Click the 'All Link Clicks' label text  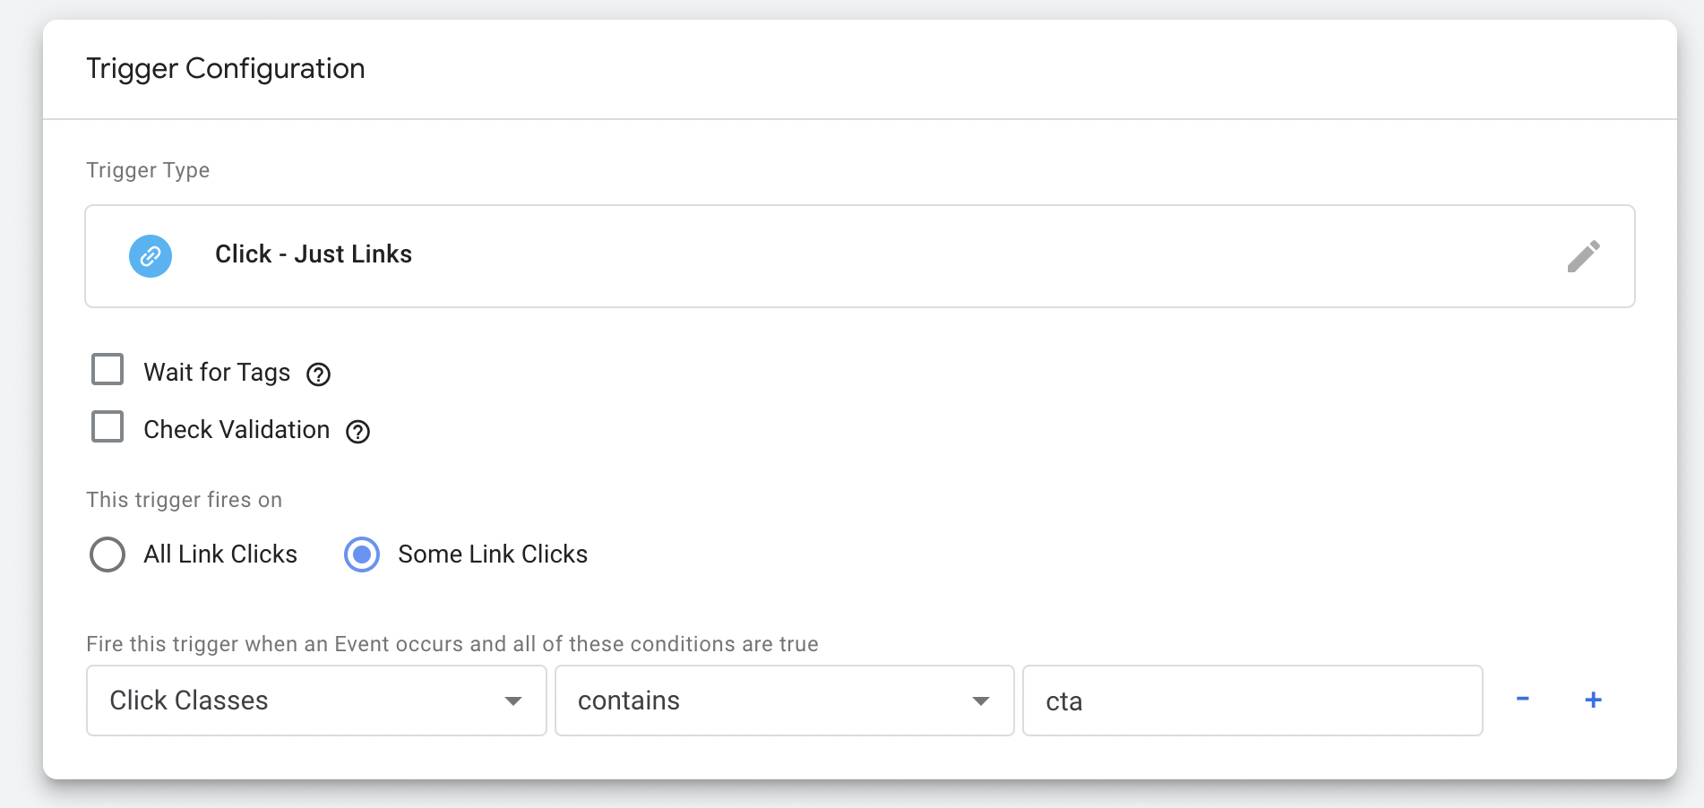tap(220, 554)
